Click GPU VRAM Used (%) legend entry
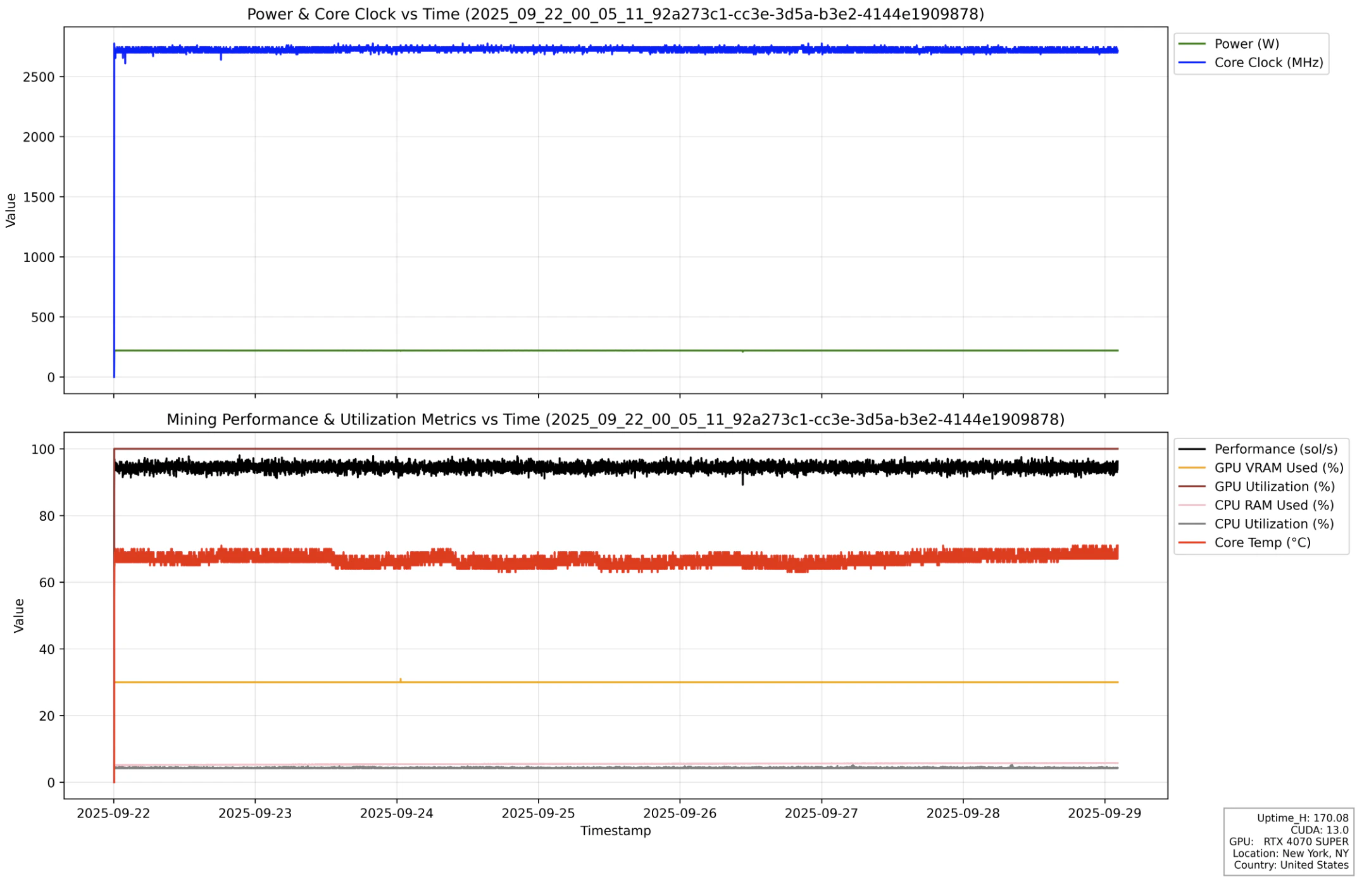 (x=1278, y=468)
